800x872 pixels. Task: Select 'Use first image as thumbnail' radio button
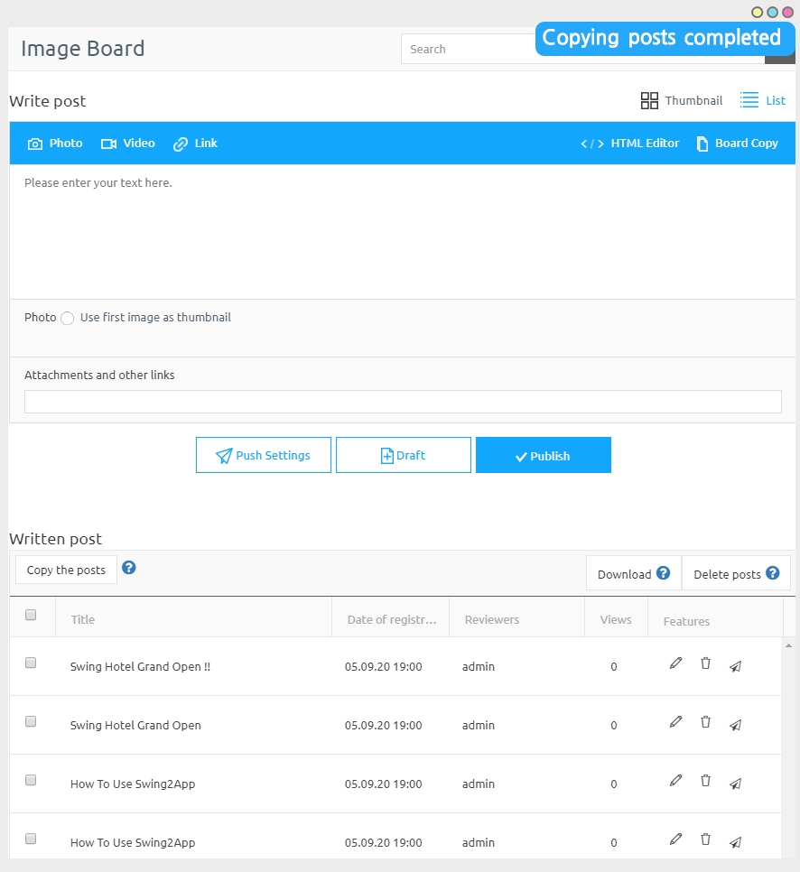tap(68, 319)
